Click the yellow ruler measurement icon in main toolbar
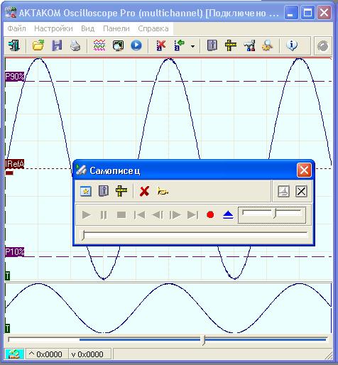 tap(231, 45)
